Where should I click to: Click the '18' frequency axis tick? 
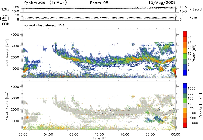pyautogui.click(x=17, y=15)
